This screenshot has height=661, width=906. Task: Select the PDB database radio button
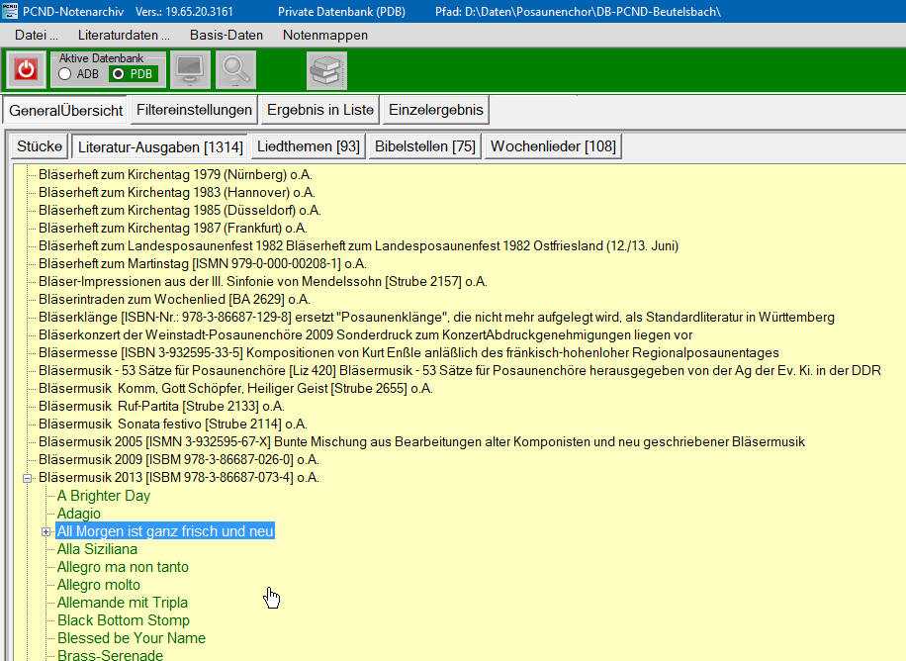tap(119, 74)
